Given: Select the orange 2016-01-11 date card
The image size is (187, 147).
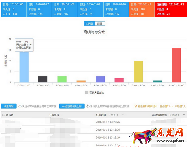Looking at the screenshot, I should [x=141, y=9].
